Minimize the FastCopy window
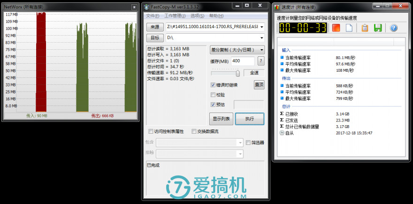413x204 pixels. [x=237, y=5]
